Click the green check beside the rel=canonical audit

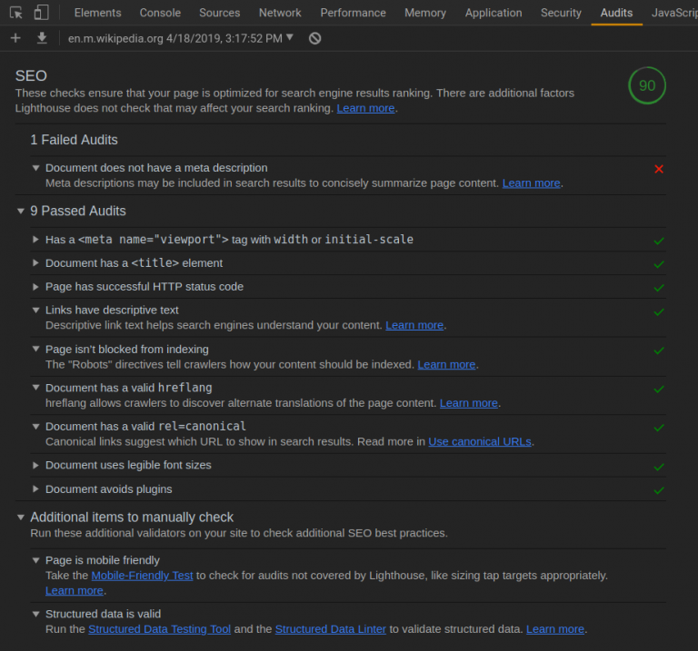click(x=659, y=428)
